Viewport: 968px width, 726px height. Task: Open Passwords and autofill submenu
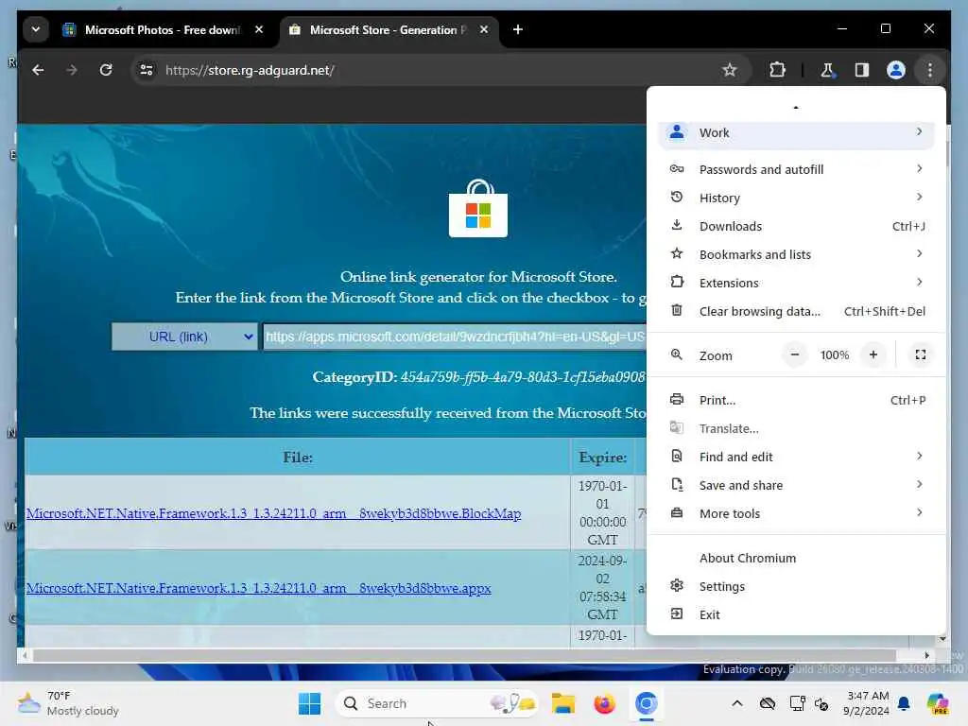click(x=796, y=169)
